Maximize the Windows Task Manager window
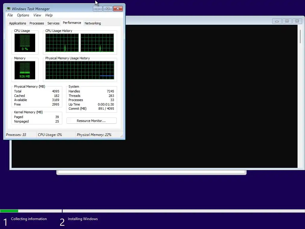305x229 pixels. (108, 9)
